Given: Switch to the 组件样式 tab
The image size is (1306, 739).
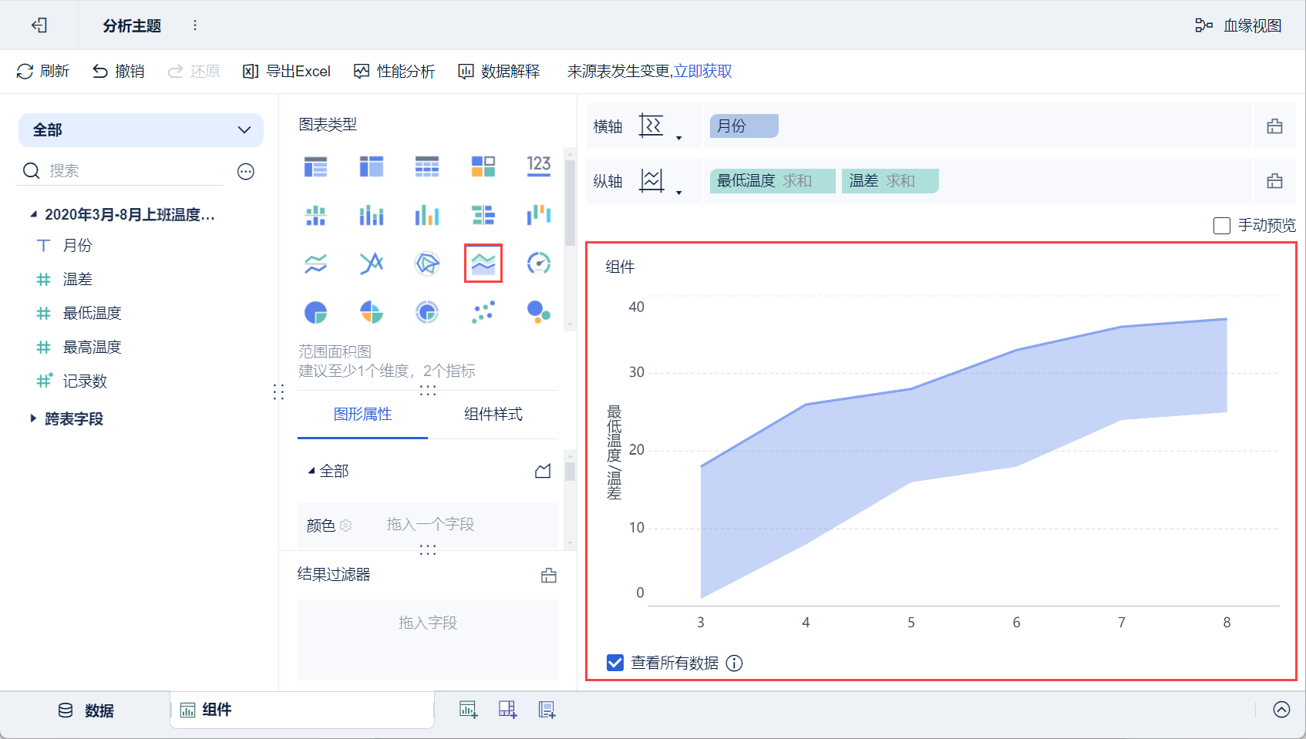Looking at the screenshot, I should click(493, 415).
